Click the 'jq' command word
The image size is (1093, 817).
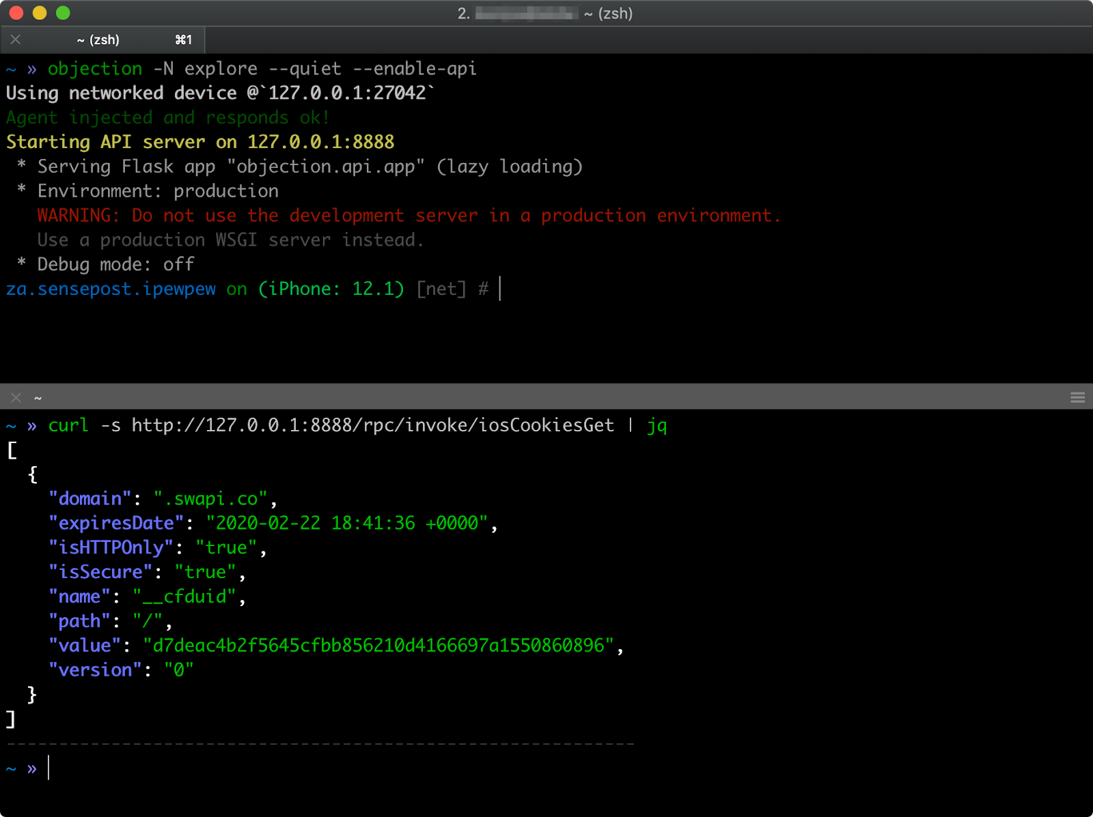657,426
